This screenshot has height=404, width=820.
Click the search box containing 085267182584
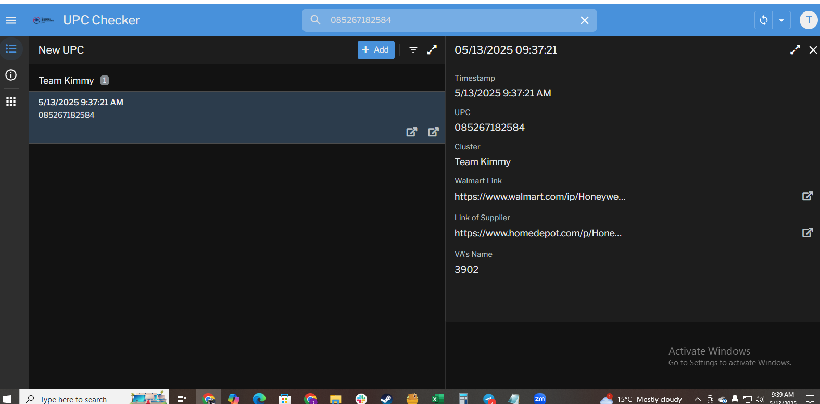coord(448,20)
